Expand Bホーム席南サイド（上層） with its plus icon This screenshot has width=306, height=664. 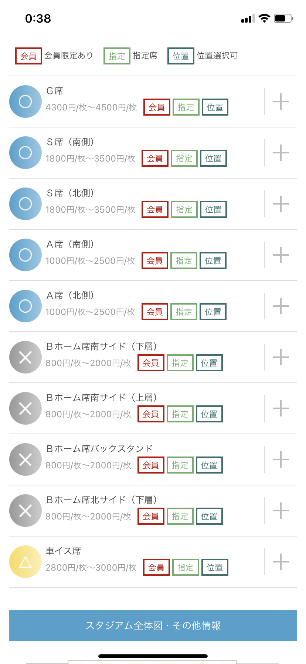(x=280, y=408)
